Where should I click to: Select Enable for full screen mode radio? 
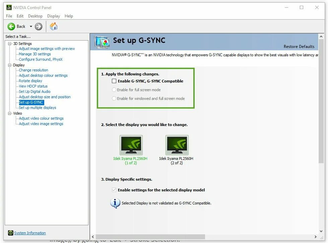114,90
